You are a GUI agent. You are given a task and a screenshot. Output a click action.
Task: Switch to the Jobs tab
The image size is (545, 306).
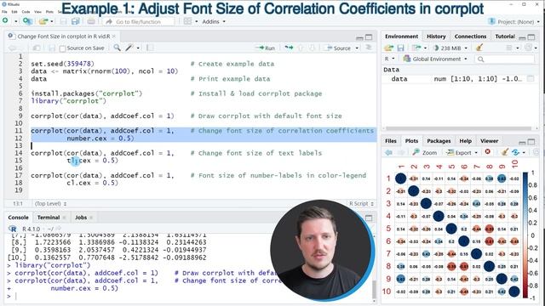(81, 218)
